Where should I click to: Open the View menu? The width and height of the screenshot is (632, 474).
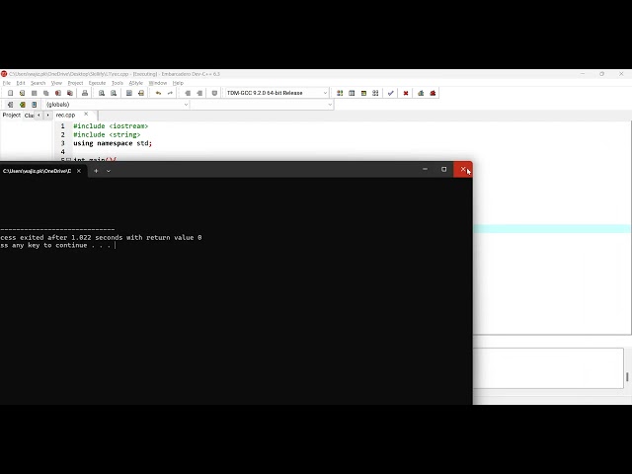coord(56,83)
